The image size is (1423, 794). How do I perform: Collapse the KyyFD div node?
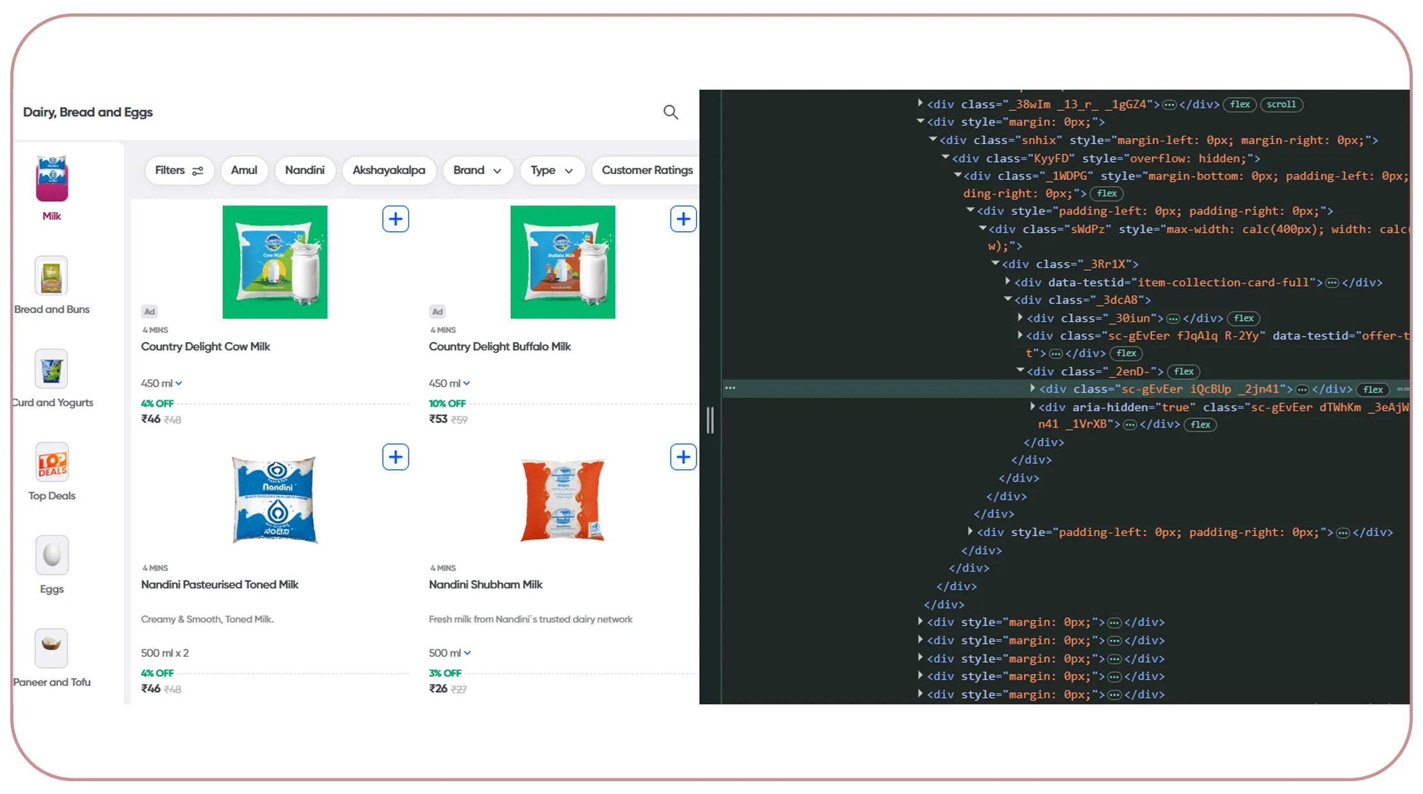(945, 157)
